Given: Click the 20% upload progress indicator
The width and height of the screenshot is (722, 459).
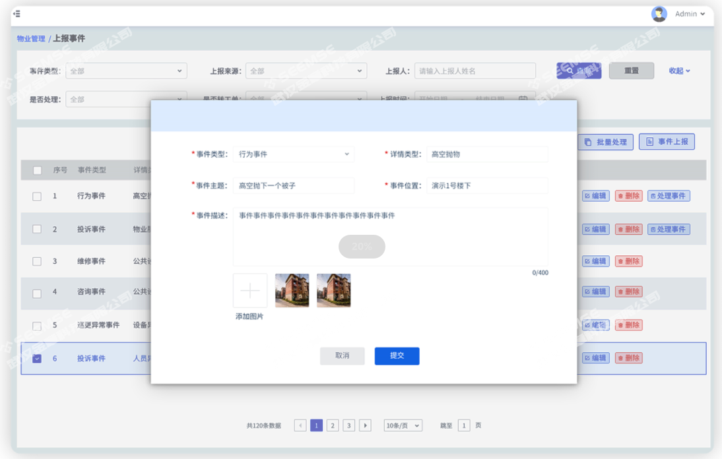Looking at the screenshot, I should click(x=362, y=247).
